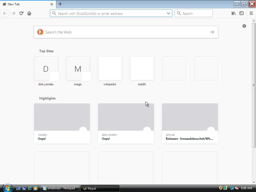Viewport: 256px width, 192px height.
Task: Click the 6:08 AM system clock
Action: pos(246,188)
